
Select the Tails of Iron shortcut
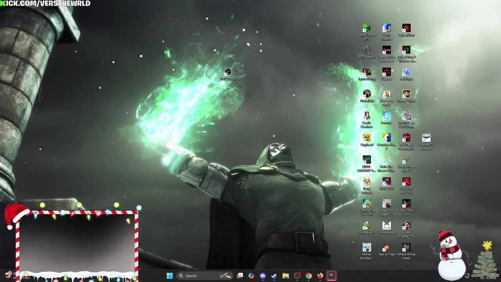pyautogui.click(x=406, y=30)
